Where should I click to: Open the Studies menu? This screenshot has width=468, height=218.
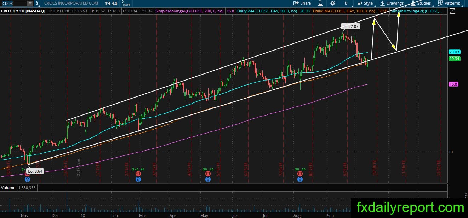coord(421,3)
